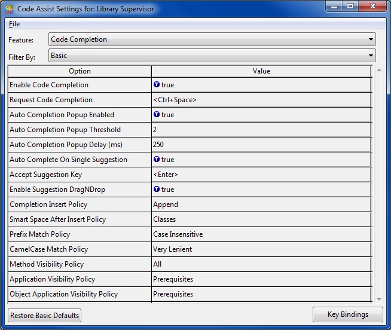Toggle the Auto Complete On Single Suggestion icon
The height and width of the screenshot is (330, 391).
157,160
